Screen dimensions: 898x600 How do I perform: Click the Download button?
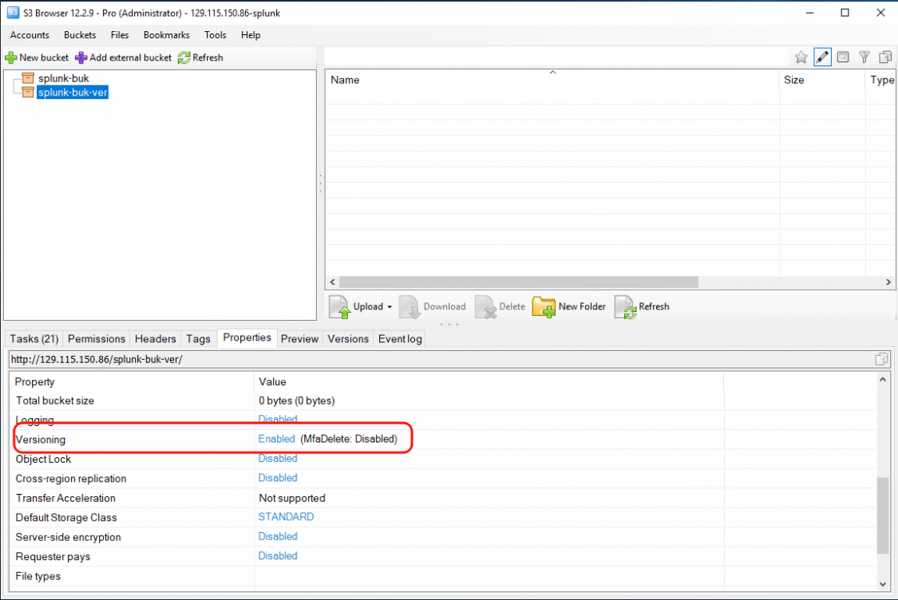[x=433, y=307]
